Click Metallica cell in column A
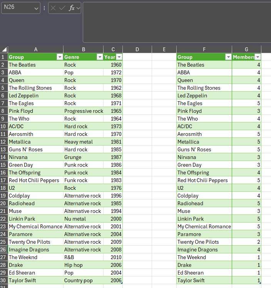 [x=36, y=142]
